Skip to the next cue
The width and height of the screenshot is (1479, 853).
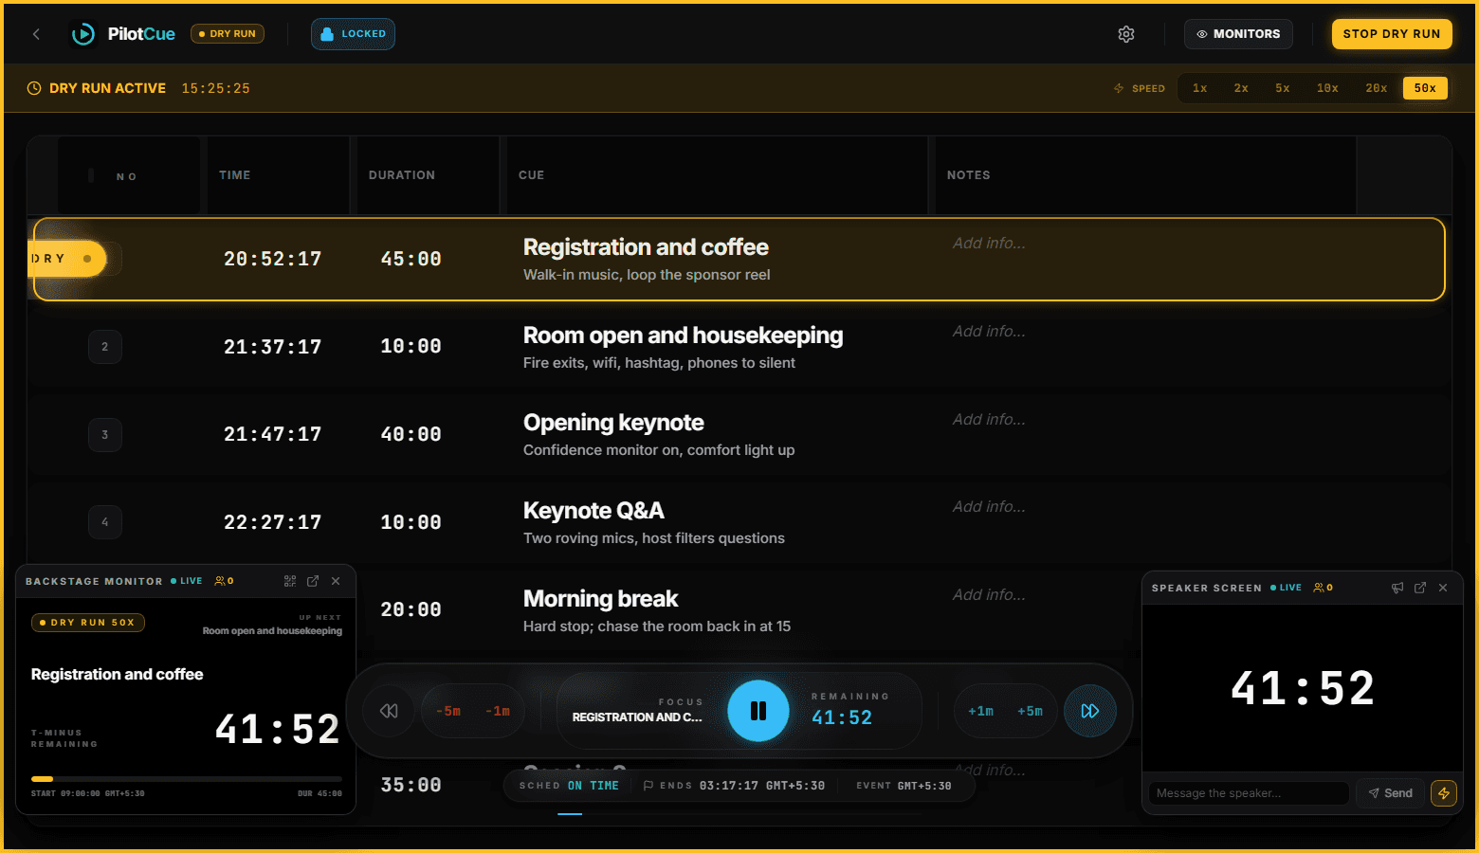pos(1090,711)
